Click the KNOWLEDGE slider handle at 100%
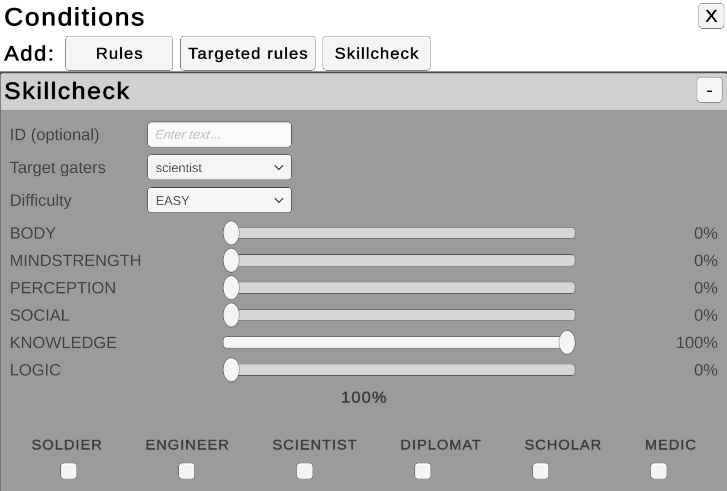Image resolution: width=727 pixels, height=491 pixels. click(567, 342)
